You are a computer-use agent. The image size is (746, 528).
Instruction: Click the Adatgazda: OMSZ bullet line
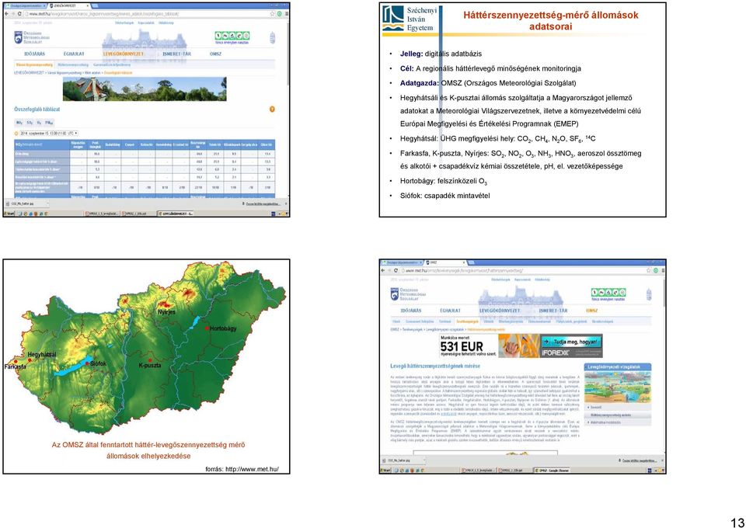tap(488, 83)
